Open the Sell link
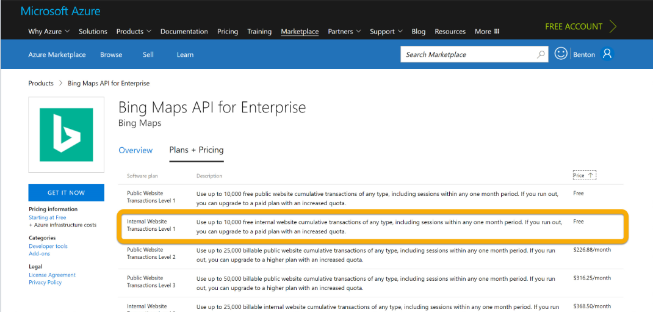653x312 pixels. [x=148, y=54]
